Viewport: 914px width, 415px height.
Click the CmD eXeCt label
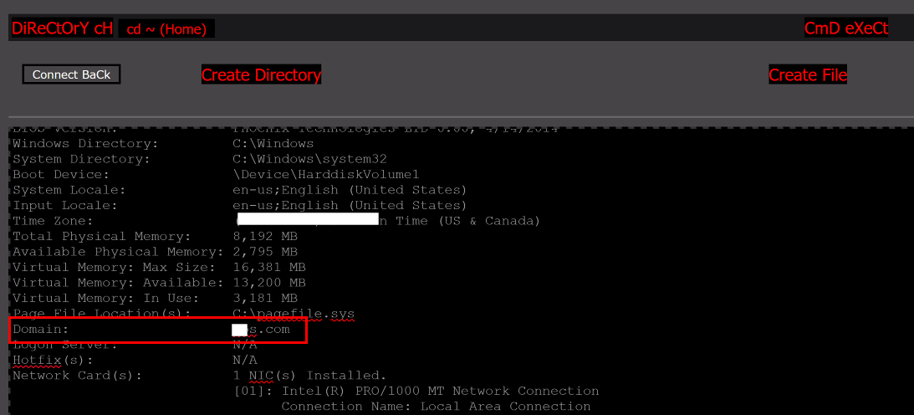(845, 28)
